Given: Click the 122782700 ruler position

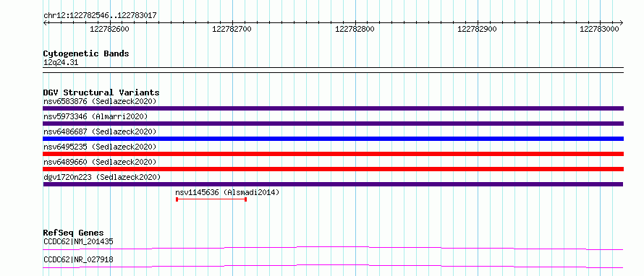Looking at the screenshot, I should pos(232,29).
